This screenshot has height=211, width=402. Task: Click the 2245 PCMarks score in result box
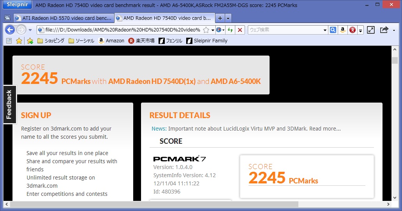283,178
